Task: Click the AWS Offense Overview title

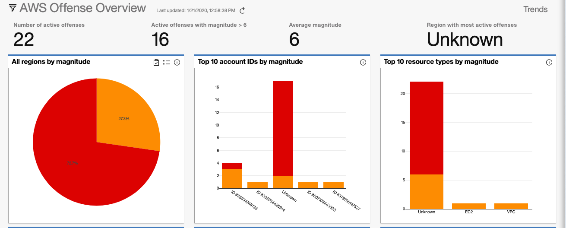Action: 83,8
